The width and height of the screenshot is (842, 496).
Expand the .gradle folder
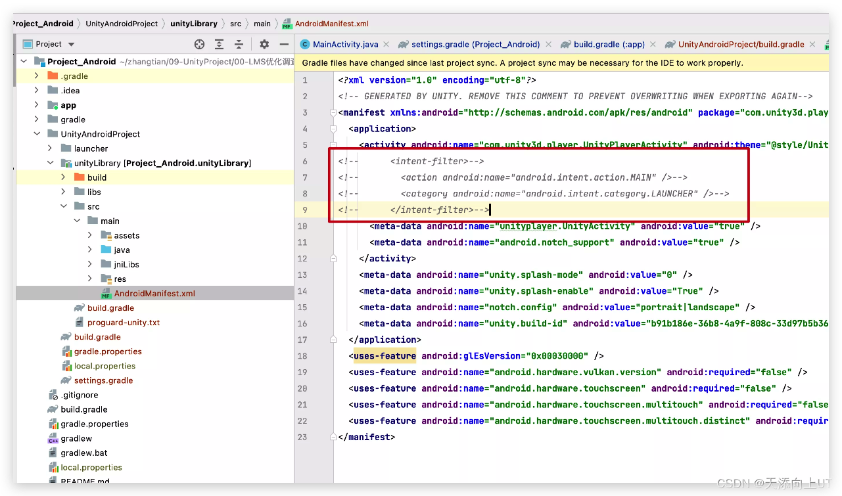click(x=37, y=76)
